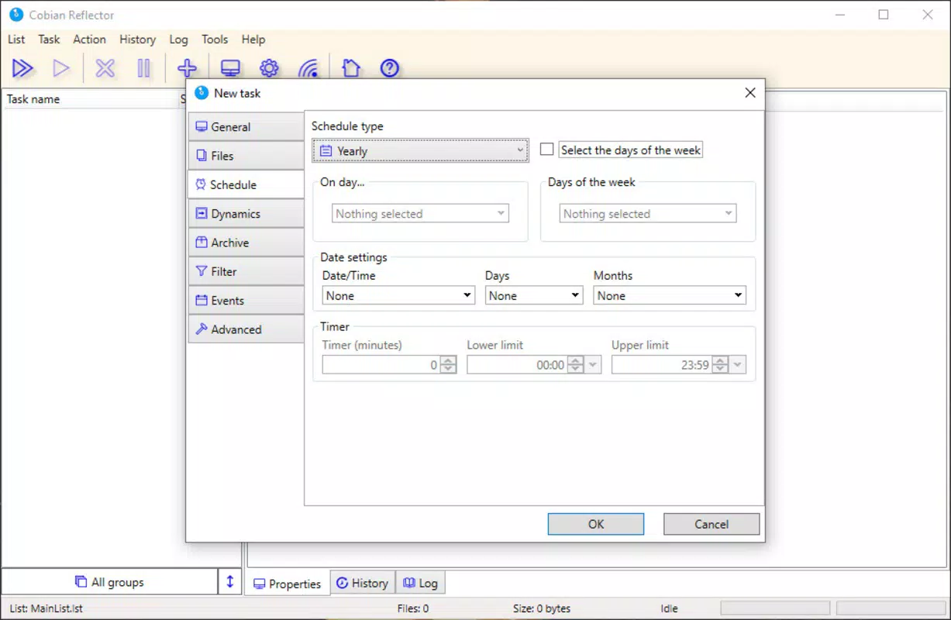Select the History bottom tab
Viewport: 951px width, 620px height.
pos(362,583)
